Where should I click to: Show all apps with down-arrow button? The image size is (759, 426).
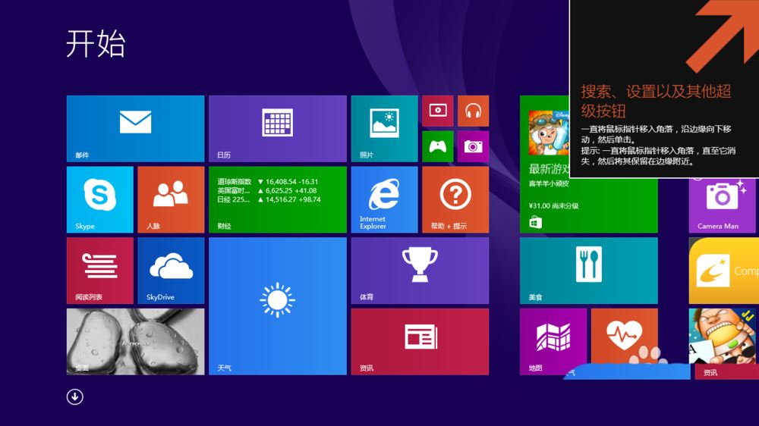pyautogui.click(x=74, y=397)
